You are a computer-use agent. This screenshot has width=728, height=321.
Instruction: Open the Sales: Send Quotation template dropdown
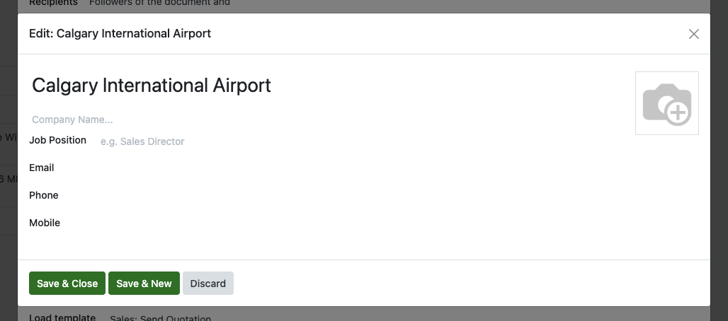[x=161, y=318]
